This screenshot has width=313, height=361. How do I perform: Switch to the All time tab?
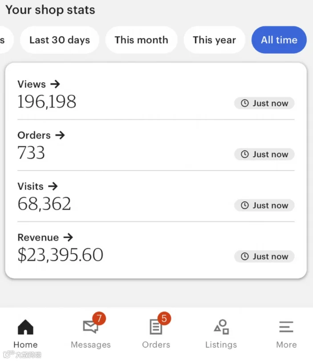279,40
